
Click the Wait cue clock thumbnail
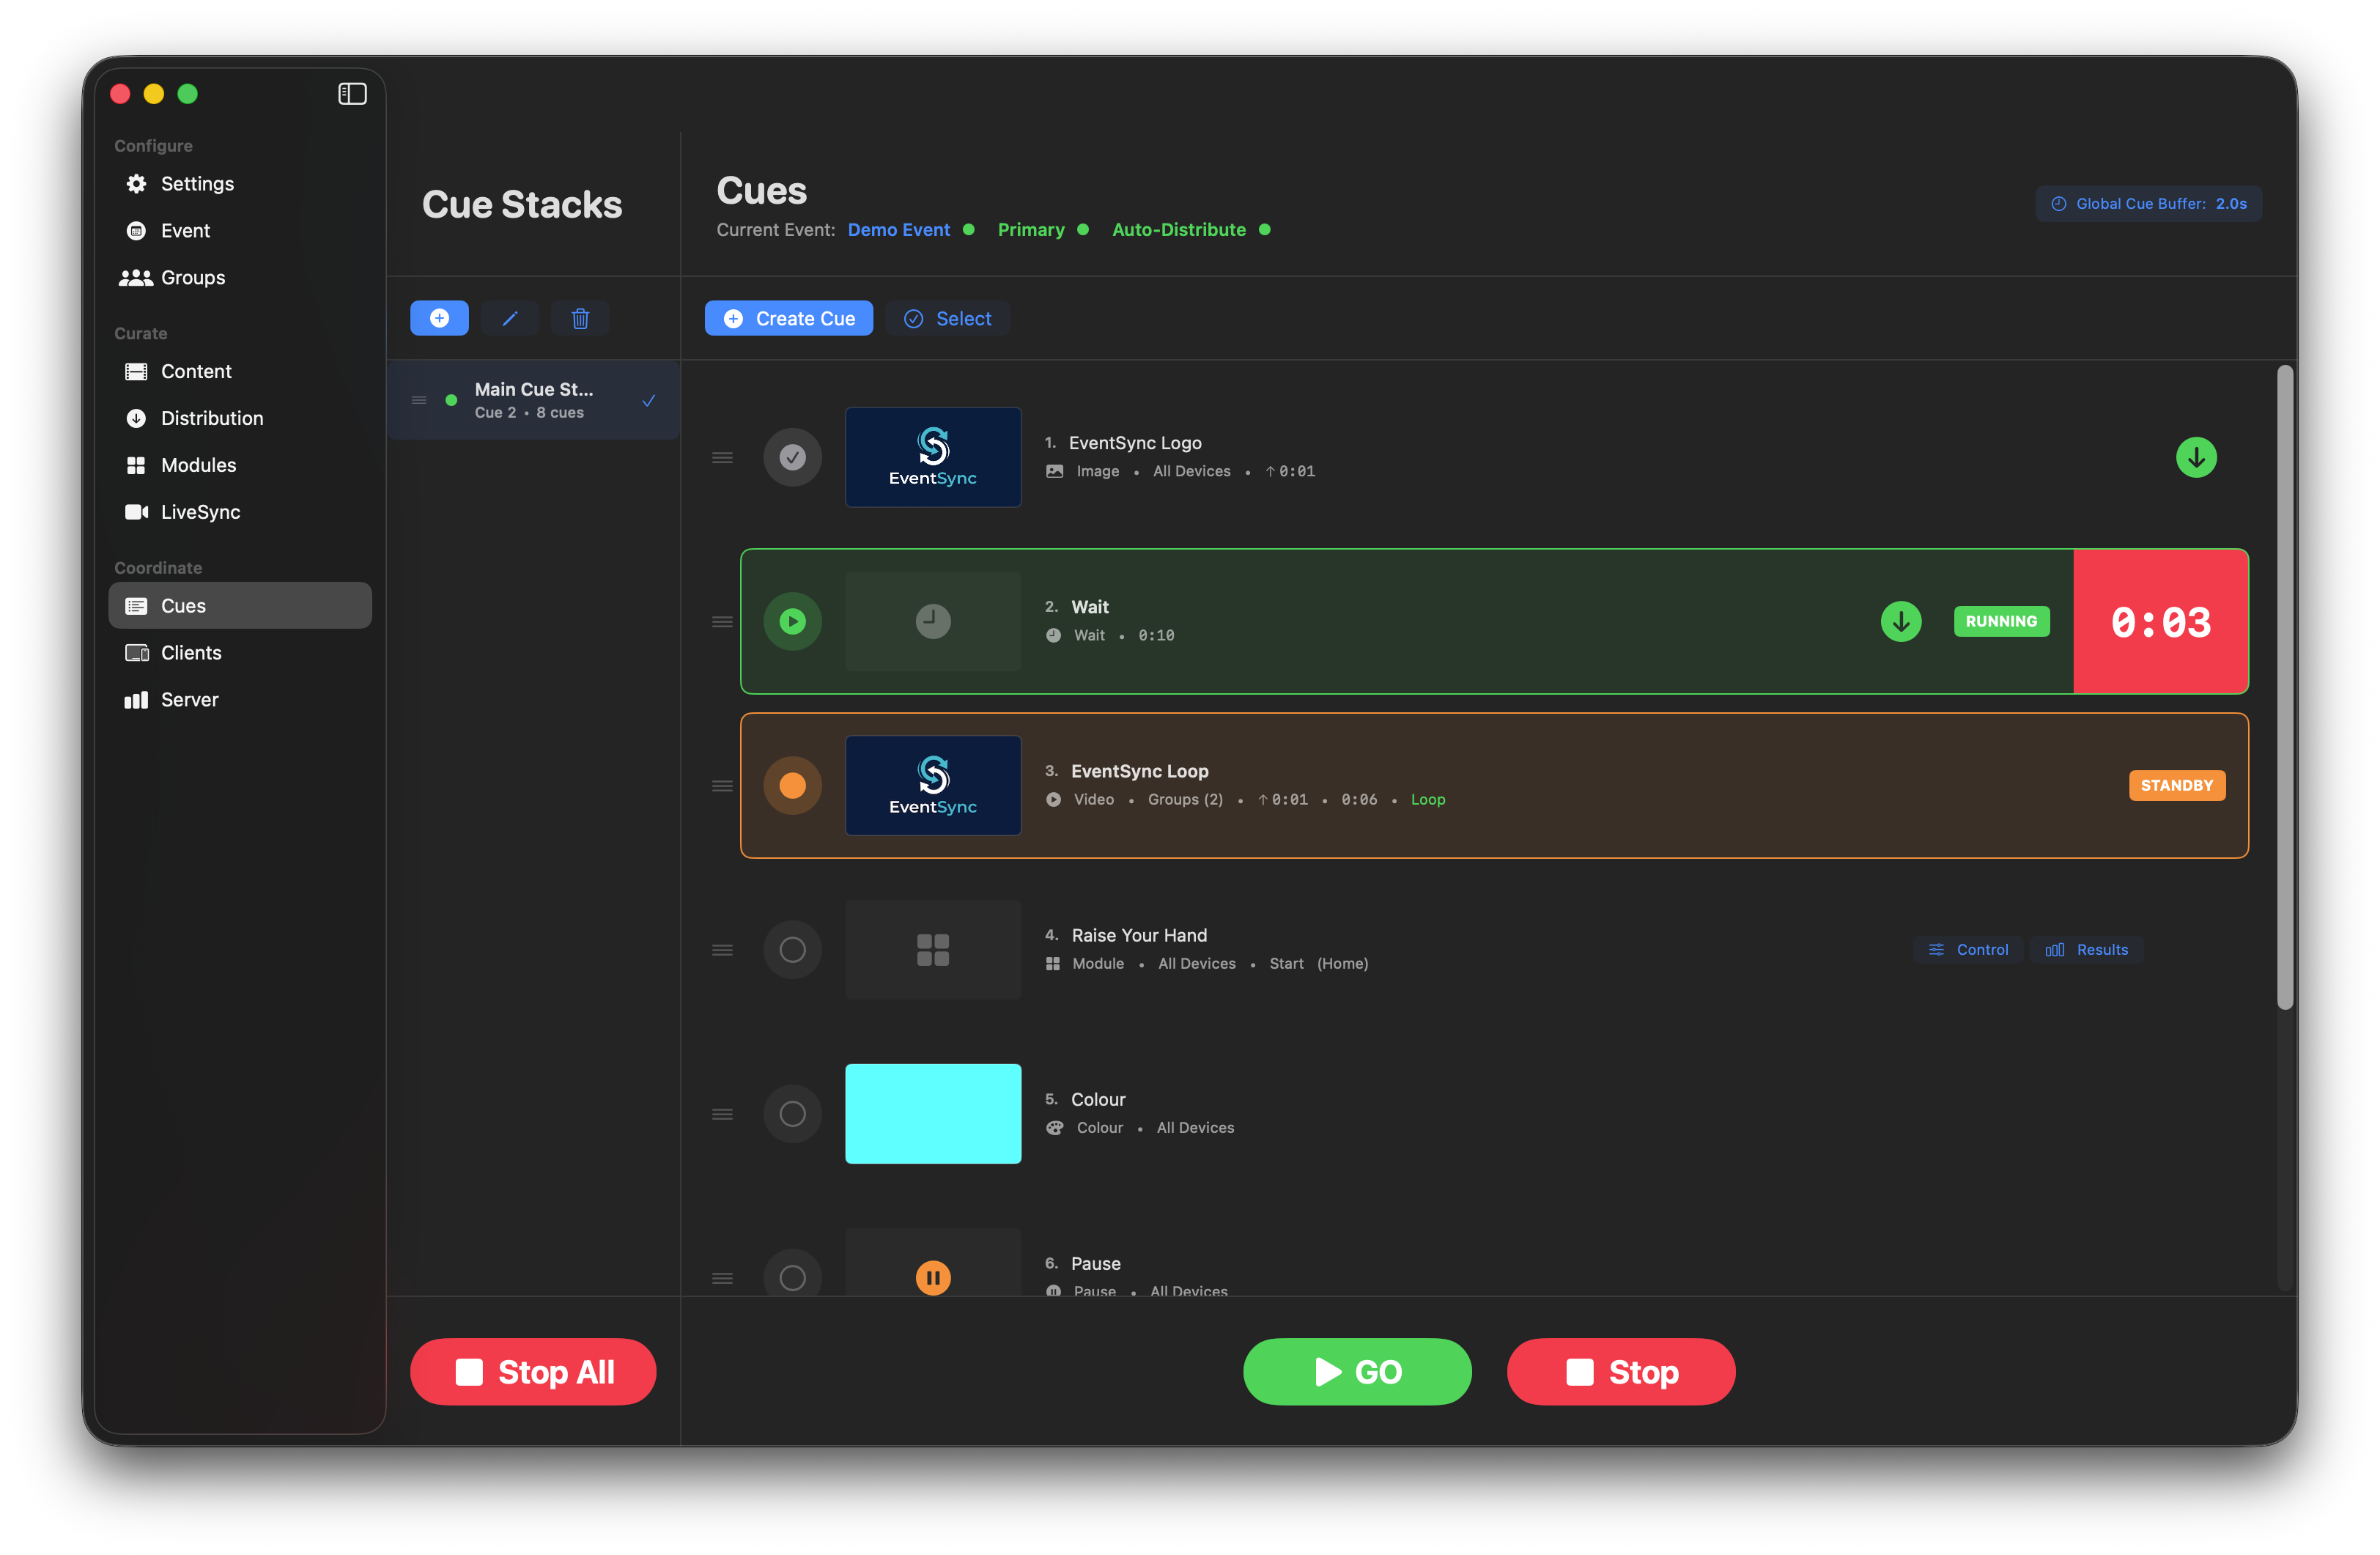[933, 622]
